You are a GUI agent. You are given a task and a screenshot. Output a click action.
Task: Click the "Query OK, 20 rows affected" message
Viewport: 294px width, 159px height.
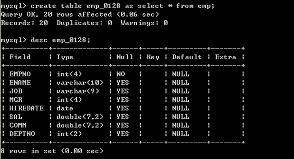[80, 14]
